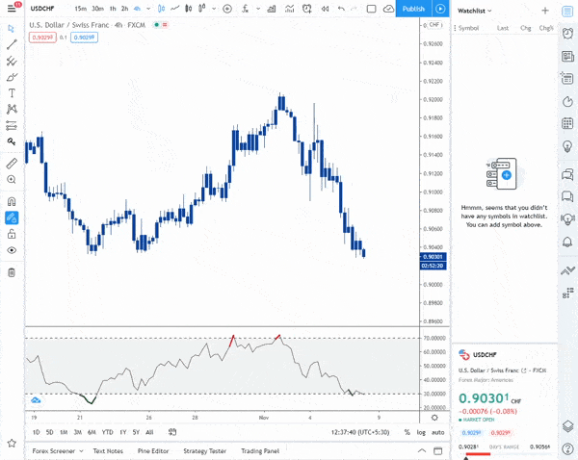Click the cloud save layout icon
The width and height of the screenshot is (578, 460).
(x=388, y=9)
